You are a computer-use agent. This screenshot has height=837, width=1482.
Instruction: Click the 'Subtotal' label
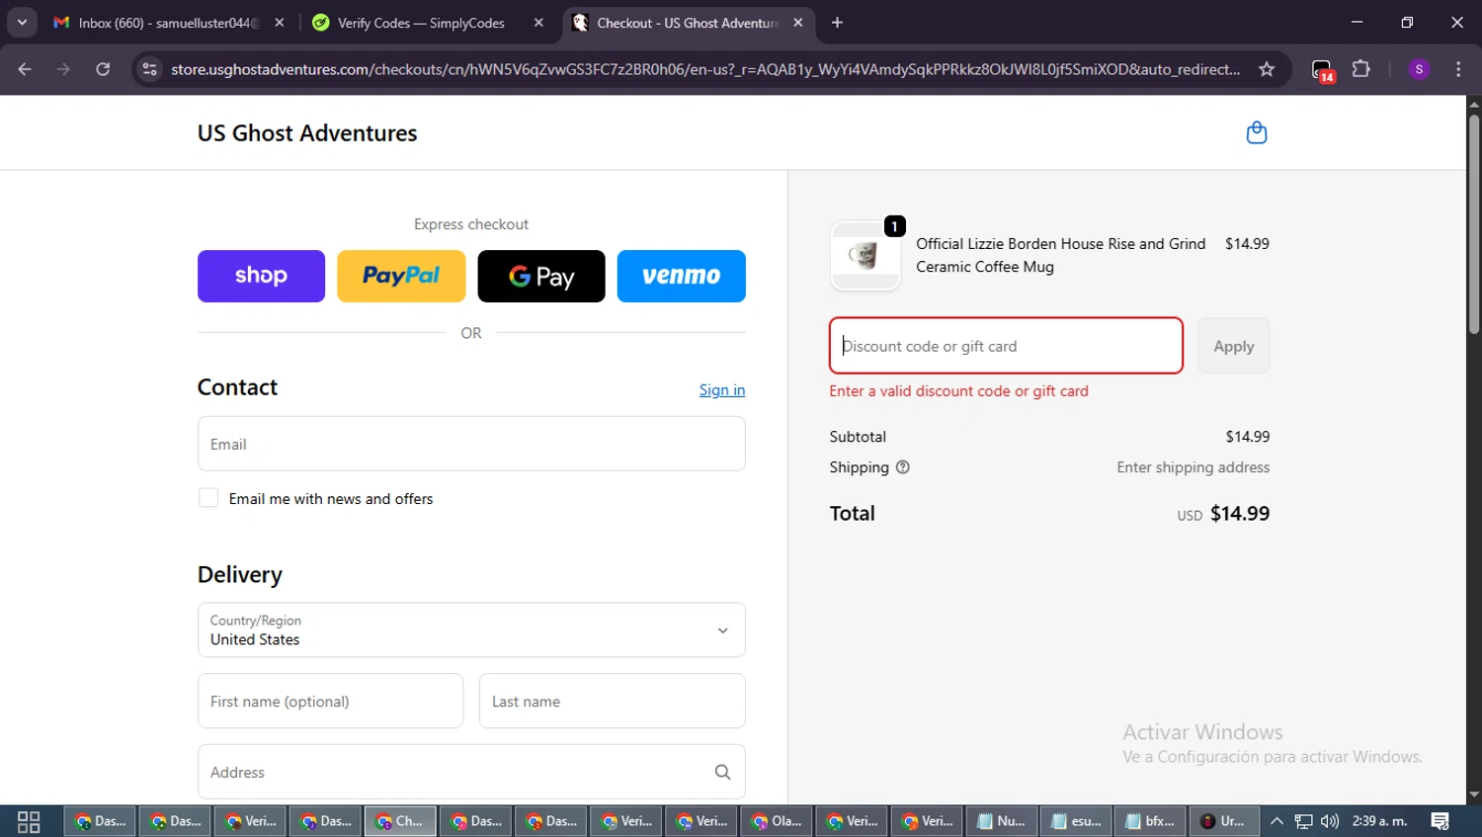pyautogui.click(x=858, y=437)
